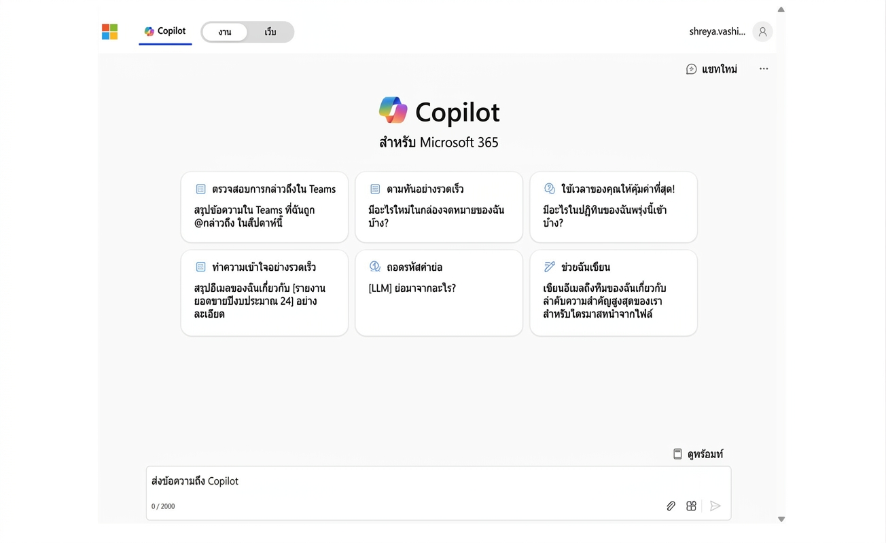Screen dimensions: 886x543
Task: Click the search icon on ถอดรหัสคำย่อ card
Action: click(x=375, y=267)
